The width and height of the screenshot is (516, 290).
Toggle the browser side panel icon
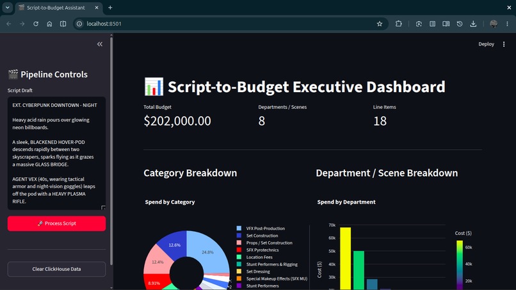[63, 24]
